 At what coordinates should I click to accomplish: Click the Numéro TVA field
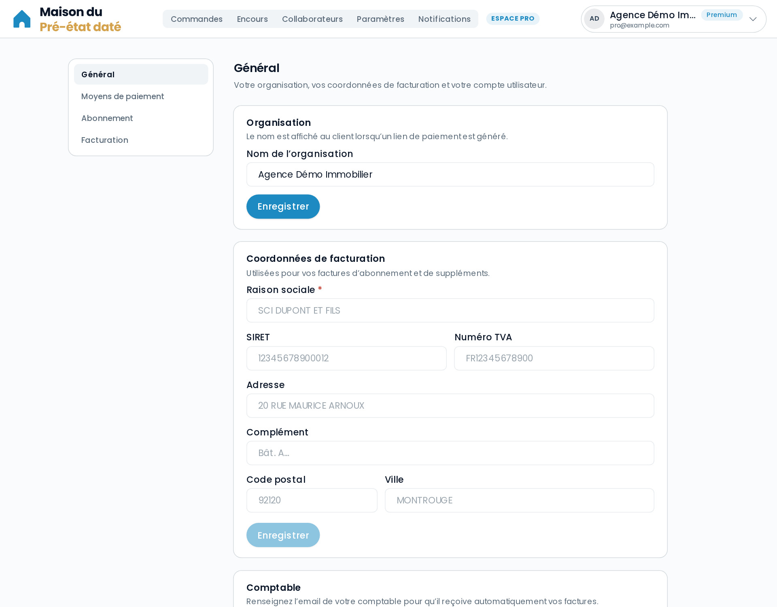[x=554, y=358]
